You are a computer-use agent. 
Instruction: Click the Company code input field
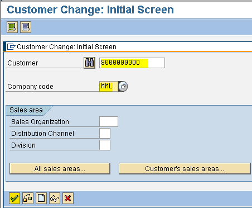pos(109,87)
